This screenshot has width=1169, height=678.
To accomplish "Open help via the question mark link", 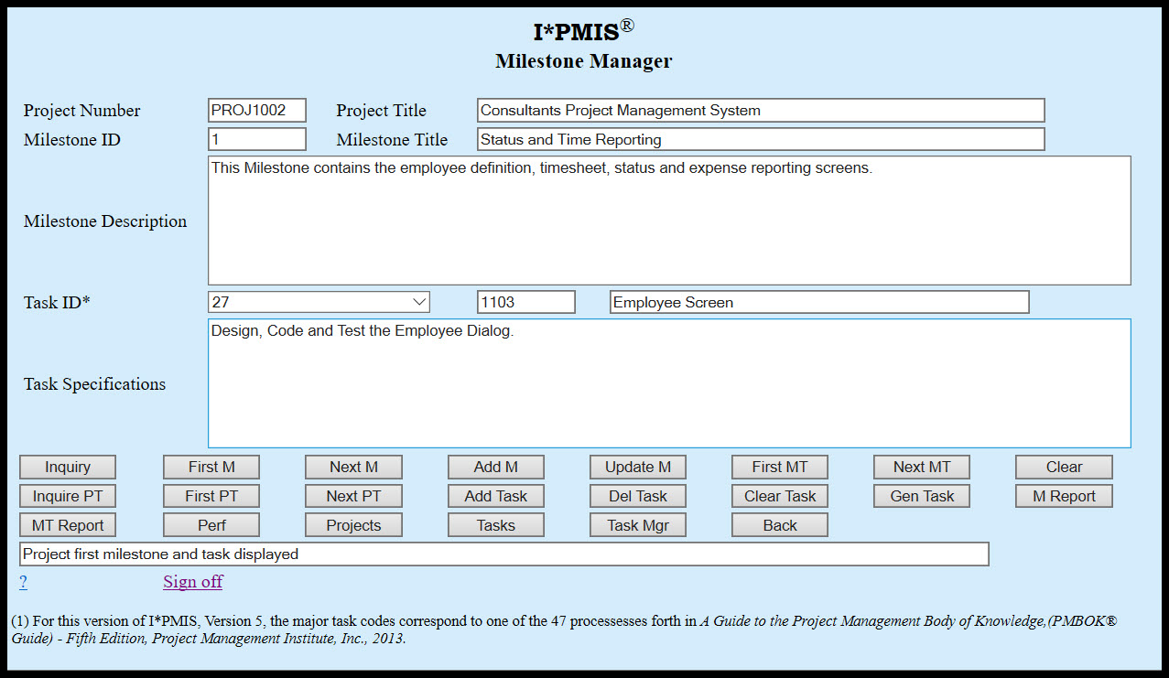I will point(23,582).
